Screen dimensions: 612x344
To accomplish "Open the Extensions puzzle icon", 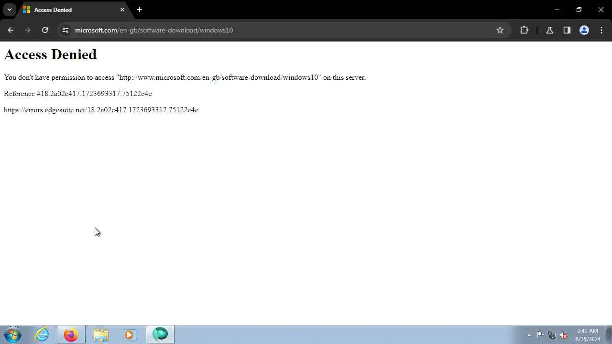I will tap(525, 30).
